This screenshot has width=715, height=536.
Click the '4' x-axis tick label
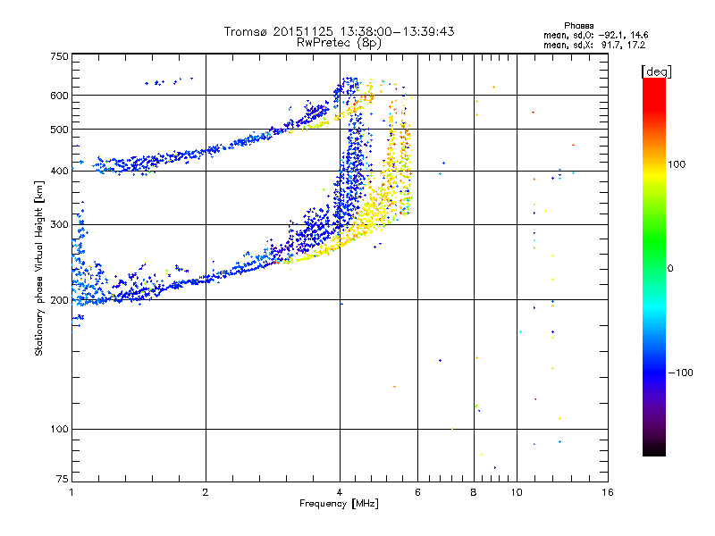click(340, 492)
